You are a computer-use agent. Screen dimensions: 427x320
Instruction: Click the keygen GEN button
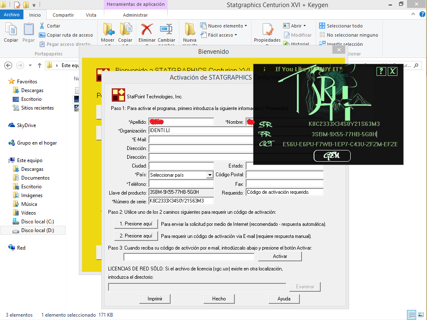(332, 156)
